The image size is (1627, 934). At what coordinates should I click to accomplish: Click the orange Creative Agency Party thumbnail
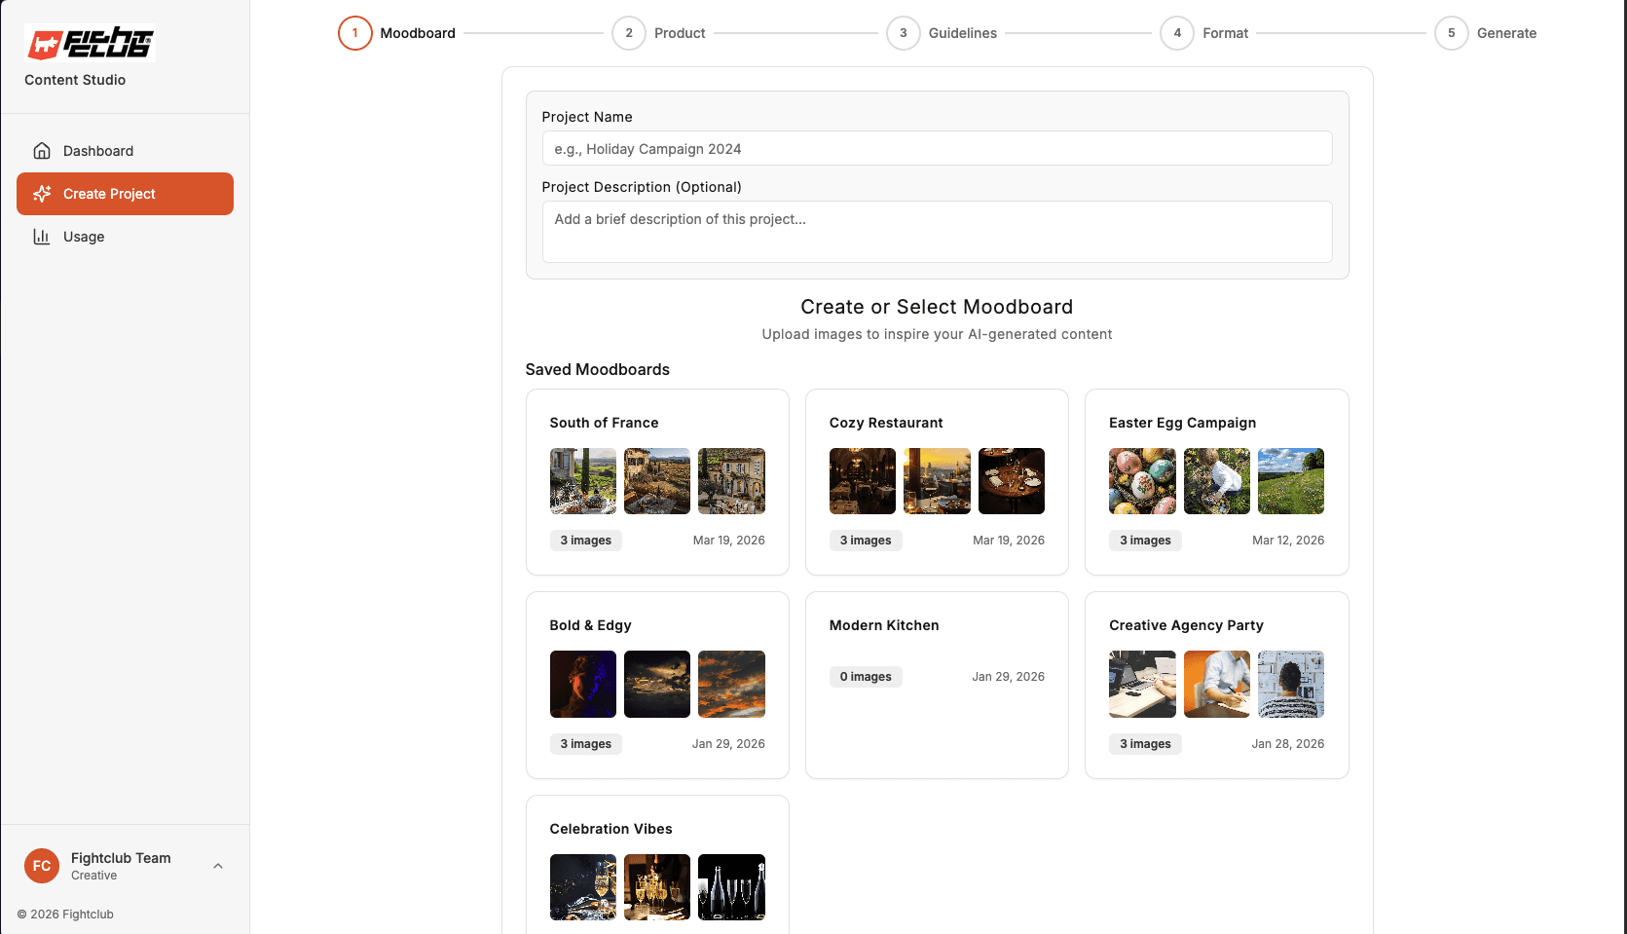coord(1217,684)
